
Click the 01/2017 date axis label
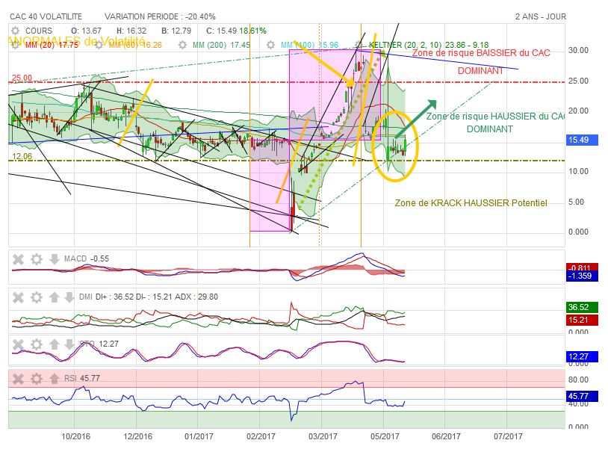click(x=199, y=436)
